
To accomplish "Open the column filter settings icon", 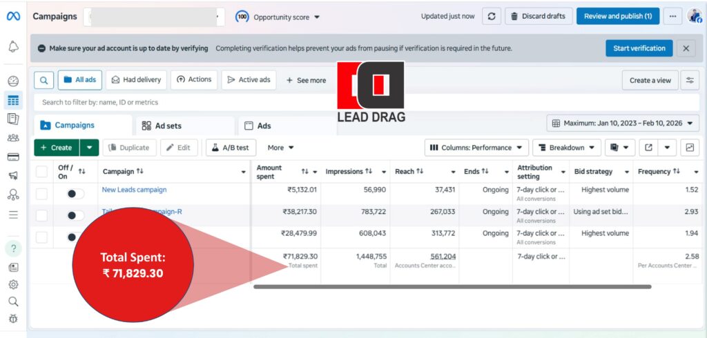I will tap(689, 80).
